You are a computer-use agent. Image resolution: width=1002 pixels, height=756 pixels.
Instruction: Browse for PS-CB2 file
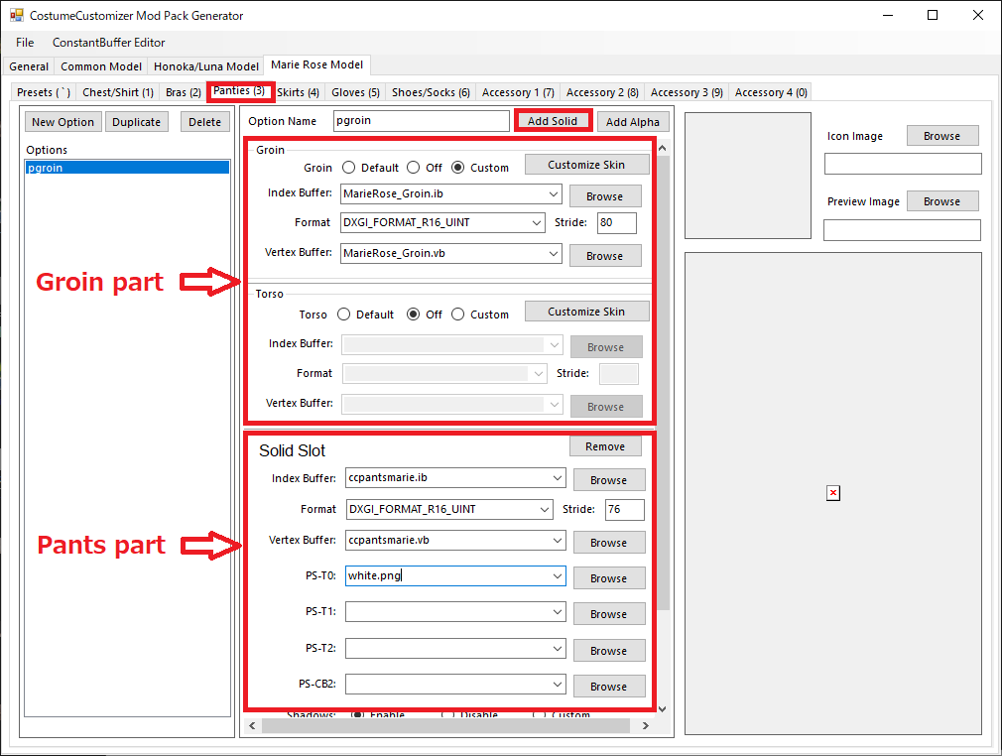pos(608,687)
